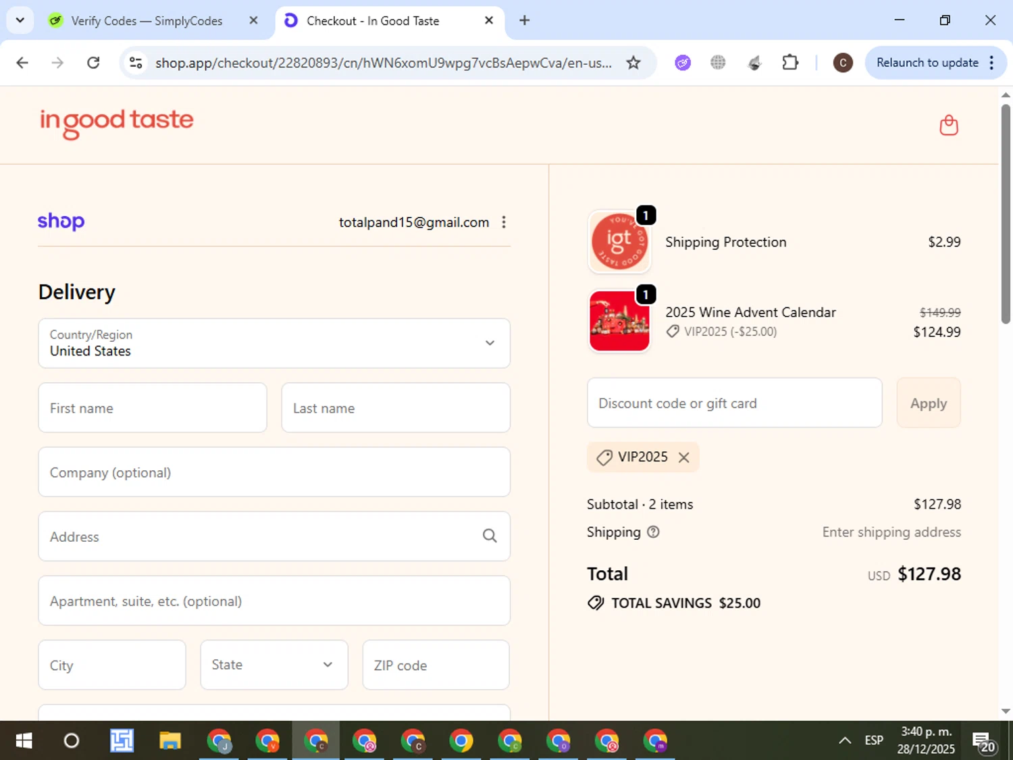Remove the VIP2025 discount code

(684, 457)
